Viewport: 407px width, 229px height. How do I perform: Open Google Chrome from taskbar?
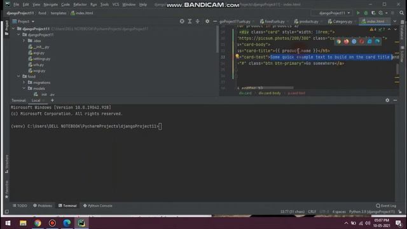(38, 223)
